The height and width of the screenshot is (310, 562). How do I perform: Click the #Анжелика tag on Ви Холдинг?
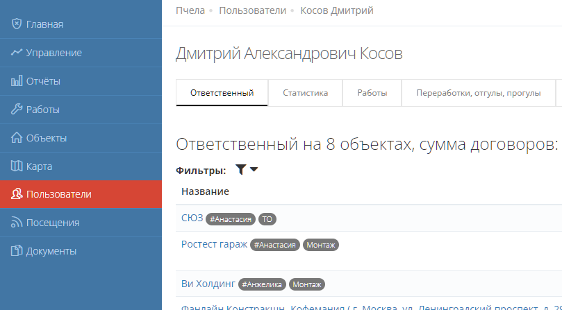[262, 284]
